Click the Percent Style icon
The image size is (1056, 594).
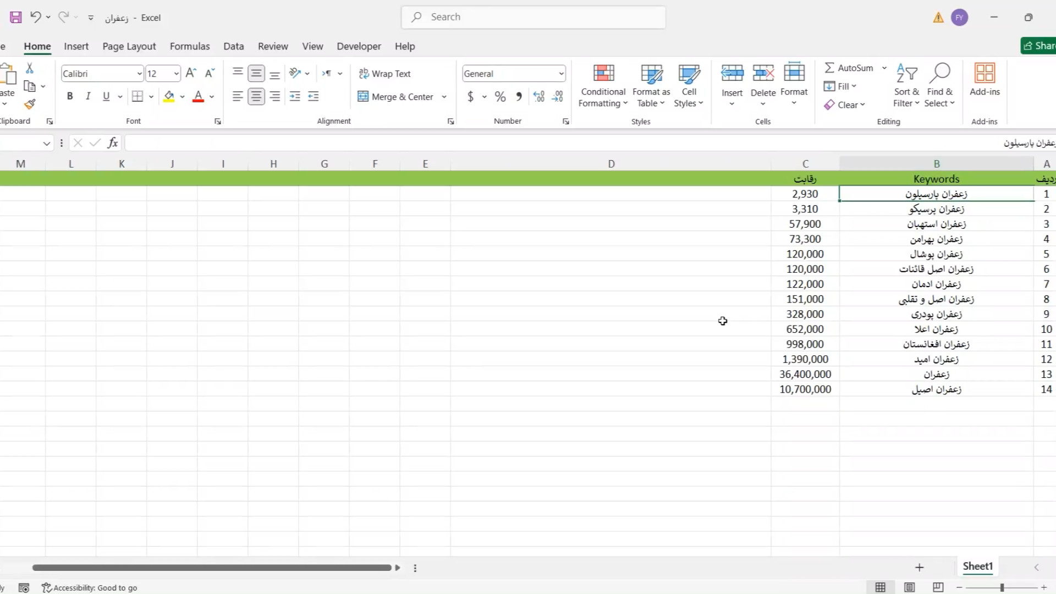click(x=500, y=97)
